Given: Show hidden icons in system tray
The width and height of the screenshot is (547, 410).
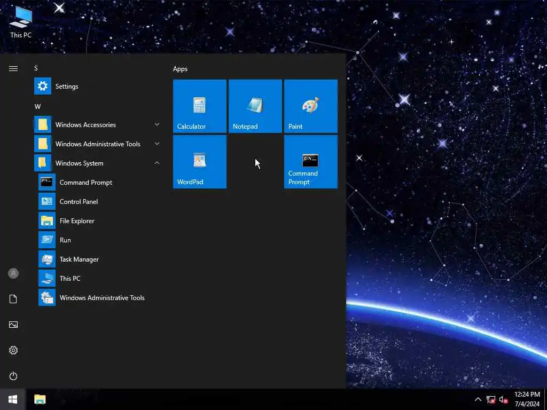Looking at the screenshot, I should (478, 399).
